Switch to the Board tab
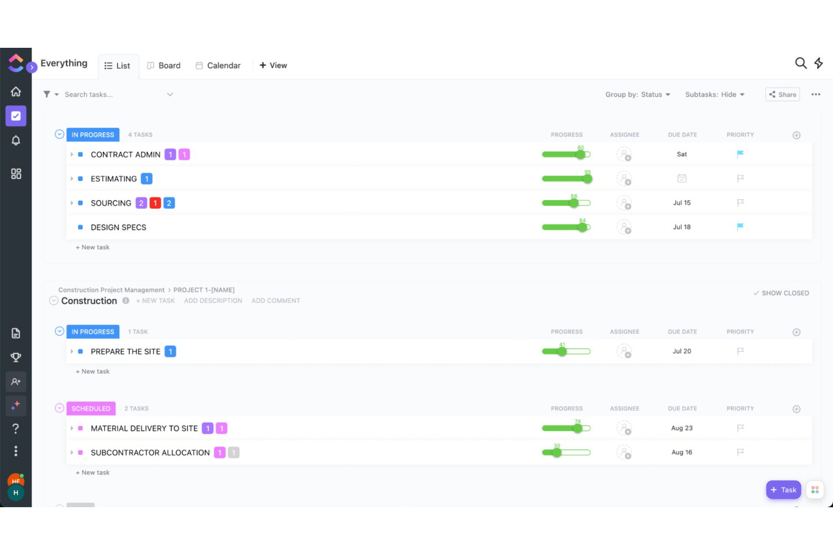The width and height of the screenshot is (833, 555). [x=164, y=65]
